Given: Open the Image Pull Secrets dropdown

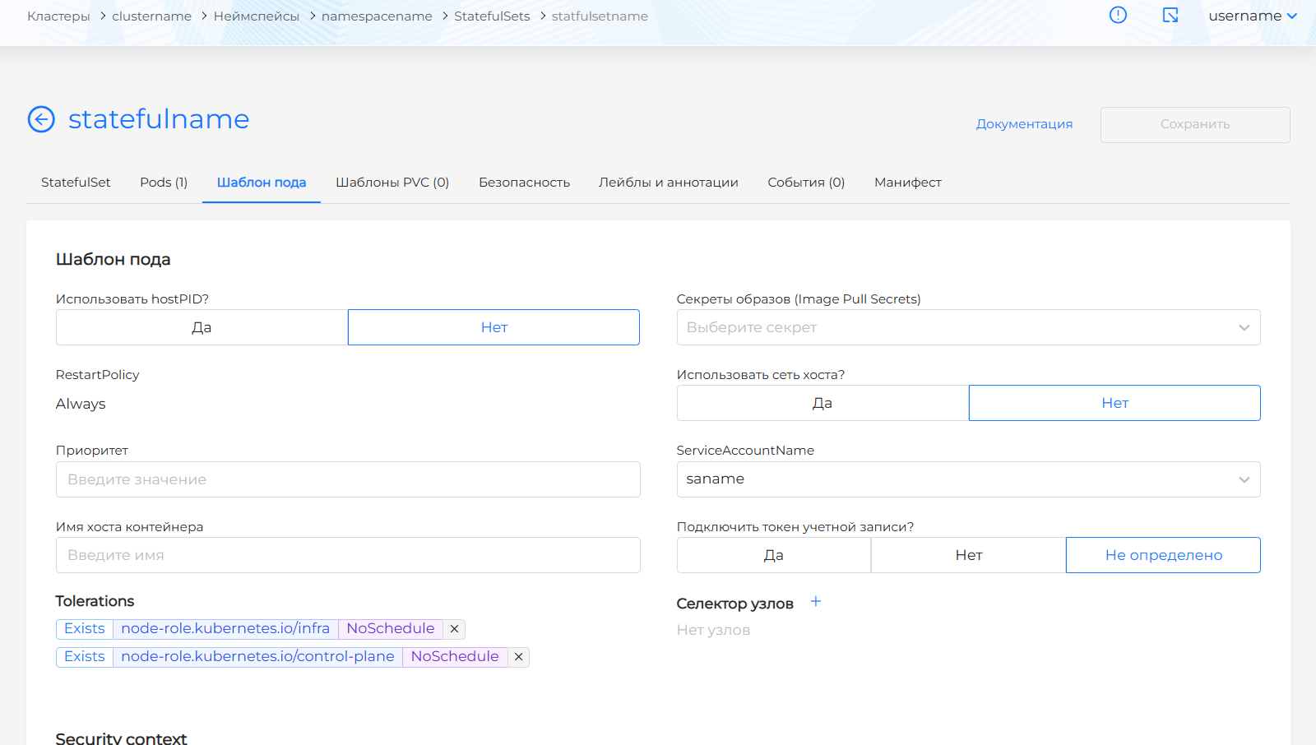Looking at the screenshot, I should [968, 327].
